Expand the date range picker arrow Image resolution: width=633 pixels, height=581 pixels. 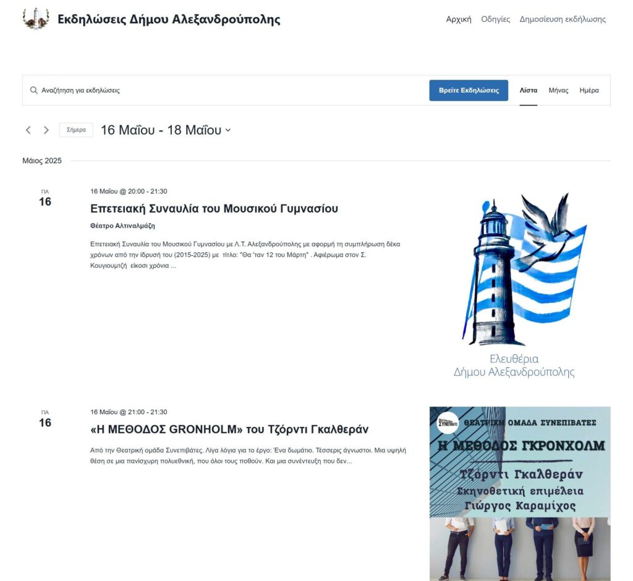click(x=228, y=130)
